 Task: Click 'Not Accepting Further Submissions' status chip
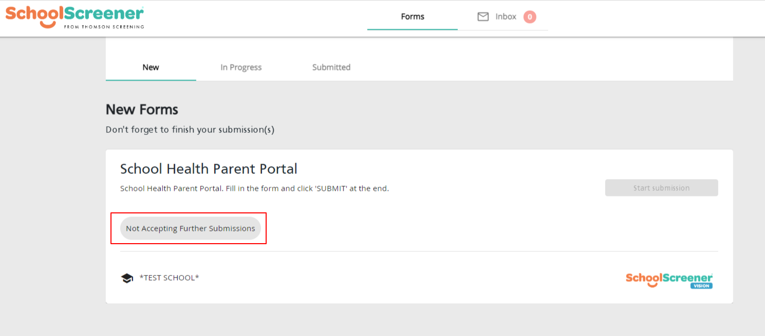click(191, 228)
